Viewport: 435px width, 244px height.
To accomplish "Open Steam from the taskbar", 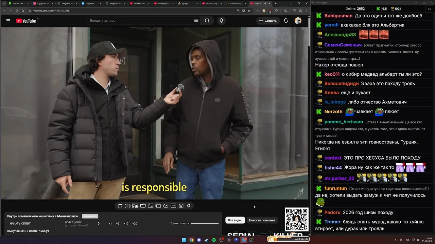I will [206, 240].
